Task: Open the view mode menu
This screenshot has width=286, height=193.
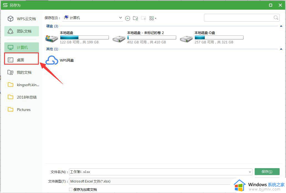Action: tap(153, 18)
